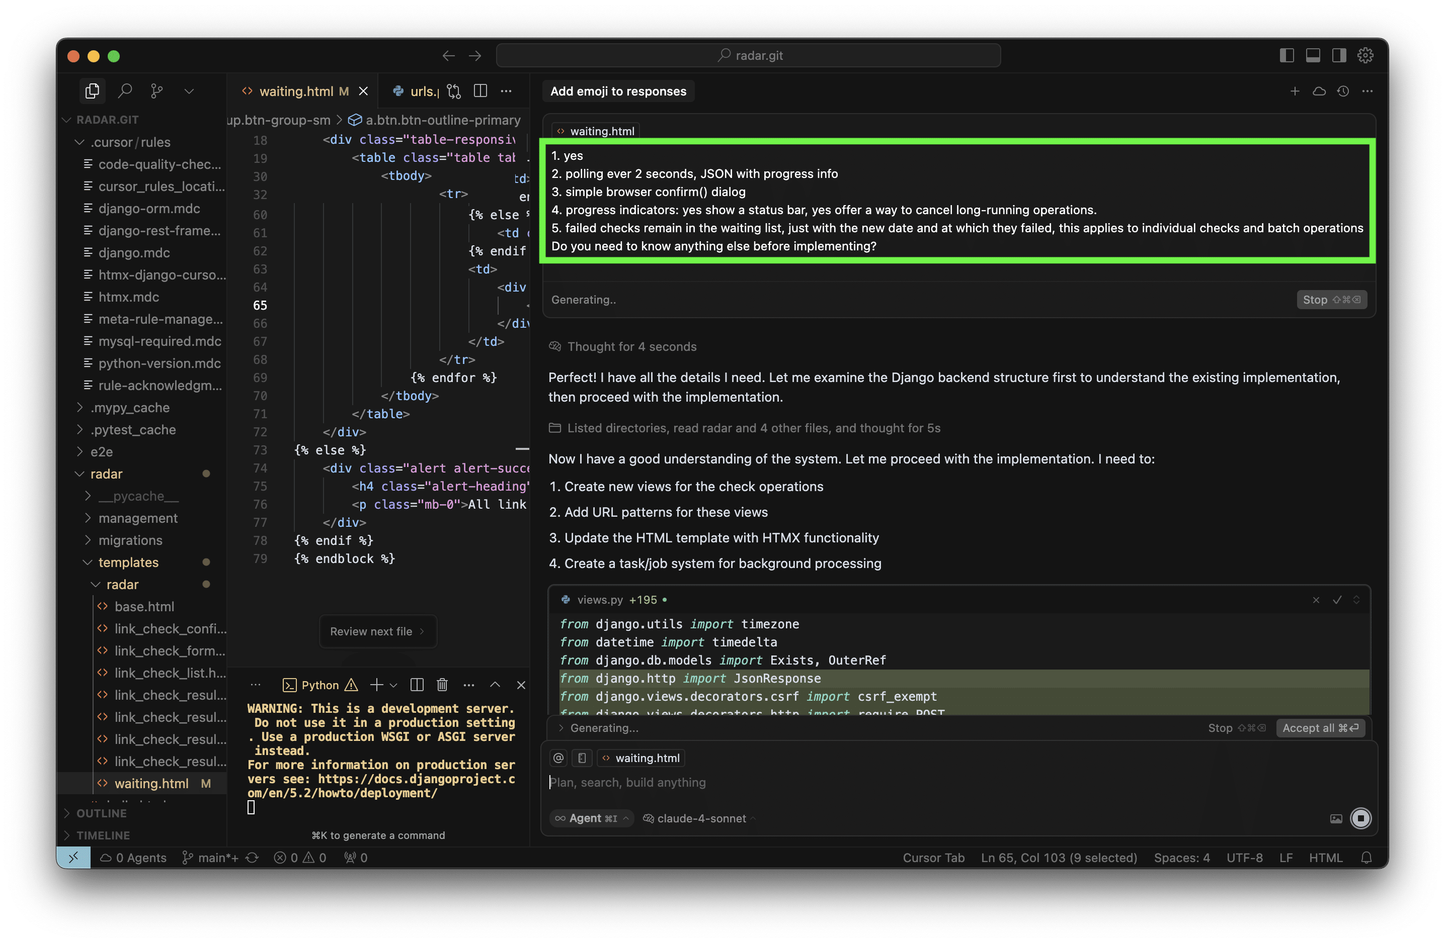Toggle the bottom panel layout button
Image resolution: width=1445 pixels, height=943 pixels.
[x=1313, y=56]
